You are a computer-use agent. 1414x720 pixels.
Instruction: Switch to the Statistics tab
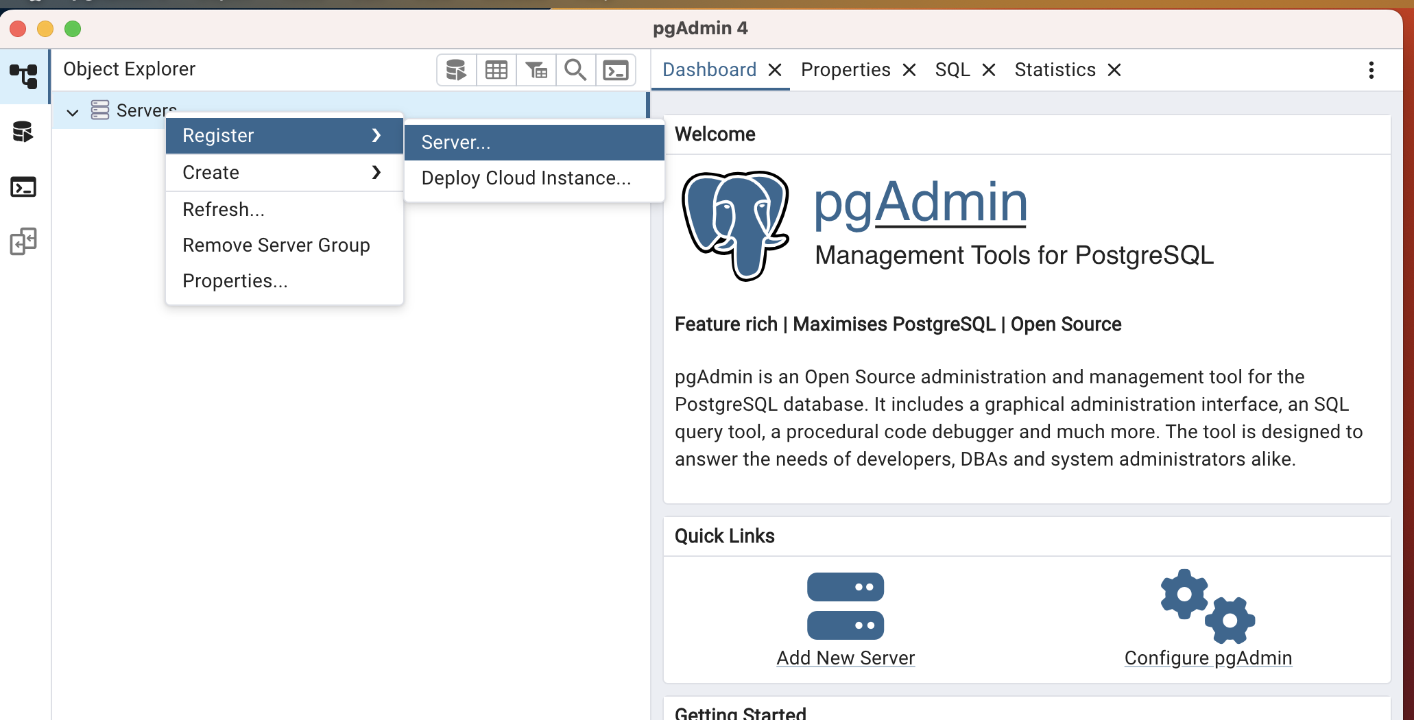click(x=1055, y=70)
